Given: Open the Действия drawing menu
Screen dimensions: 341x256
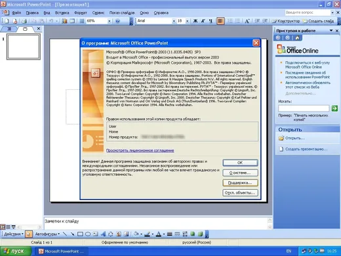Looking at the screenshot, I should [14, 234].
